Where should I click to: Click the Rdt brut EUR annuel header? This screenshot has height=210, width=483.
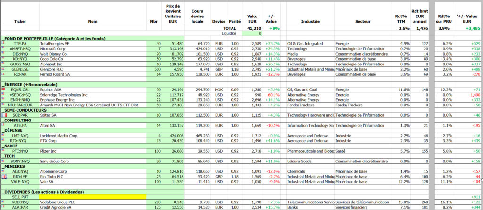[419, 16]
